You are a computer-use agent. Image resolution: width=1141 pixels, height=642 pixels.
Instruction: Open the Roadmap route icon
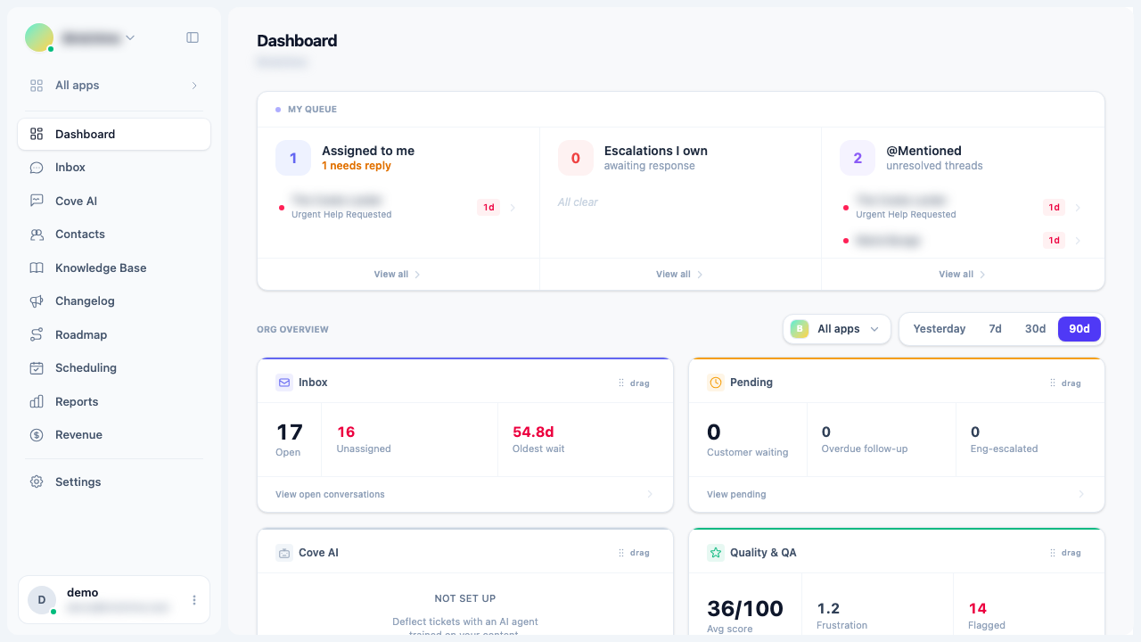[37, 334]
